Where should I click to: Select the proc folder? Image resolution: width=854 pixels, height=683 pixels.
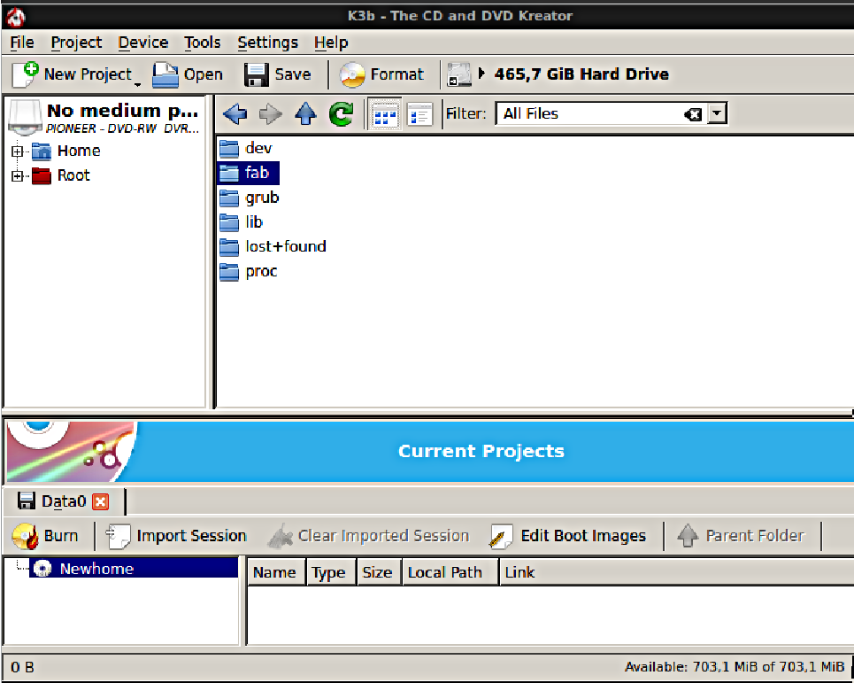[x=249, y=271]
